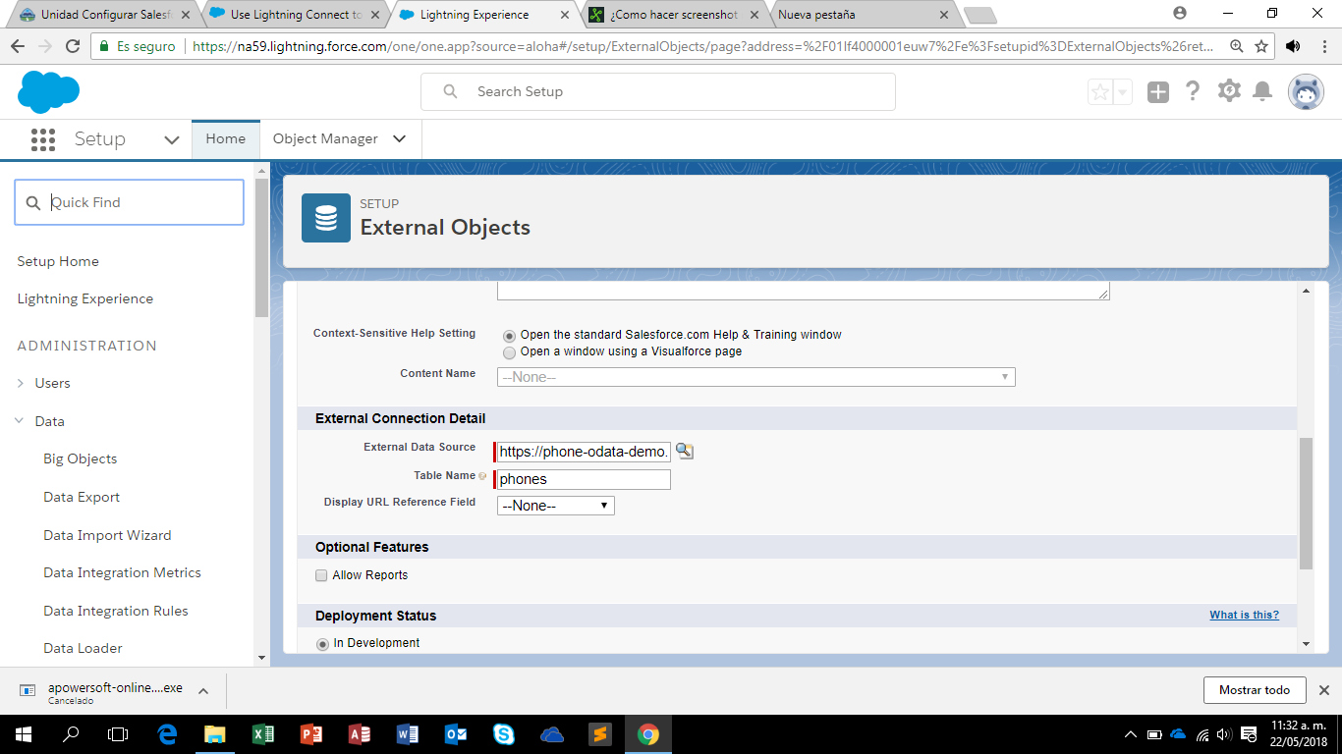Expand the Setup app name dropdown chevron
The height and width of the screenshot is (754, 1342).
172,139
